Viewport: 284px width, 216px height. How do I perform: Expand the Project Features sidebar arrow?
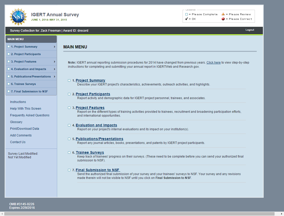pos(54,62)
